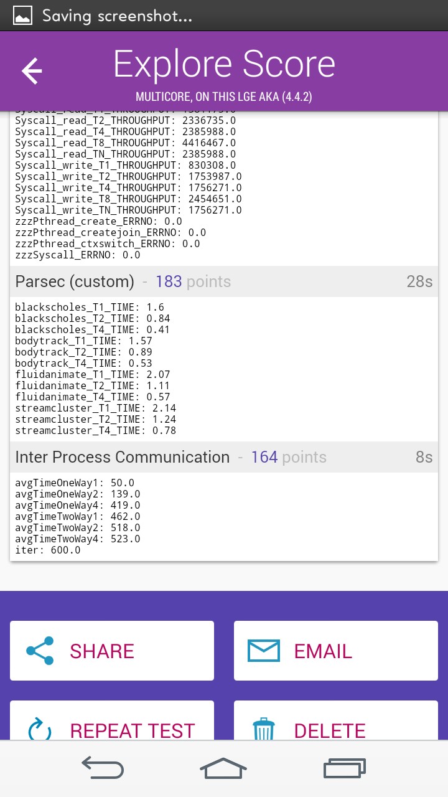The height and width of the screenshot is (797, 448).
Task: Click the email envelope icon
Action: 264,651
